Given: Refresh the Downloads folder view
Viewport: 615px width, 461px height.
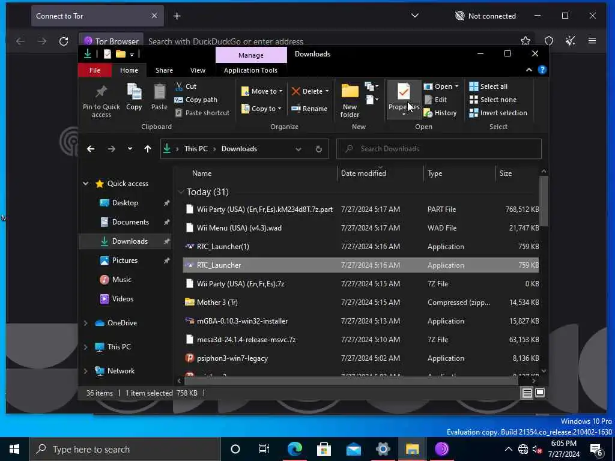Looking at the screenshot, I should (x=319, y=149).
